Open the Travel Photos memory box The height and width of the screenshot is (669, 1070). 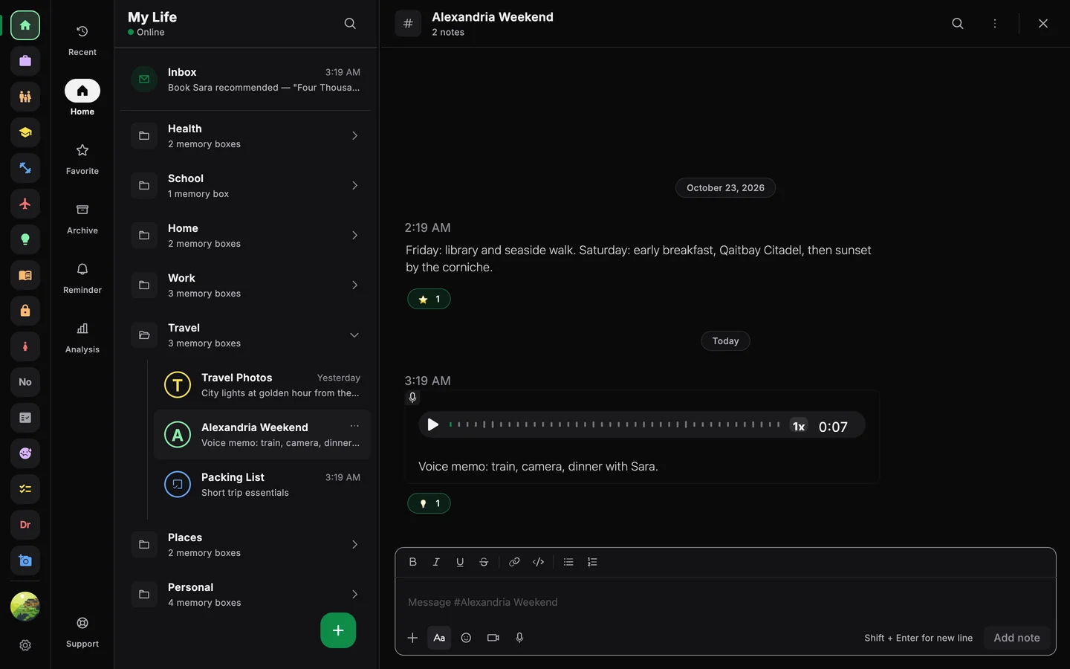262,385
